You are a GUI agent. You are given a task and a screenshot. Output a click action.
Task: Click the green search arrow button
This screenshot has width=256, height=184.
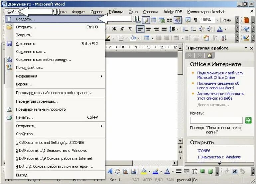(x=248, y=120)
